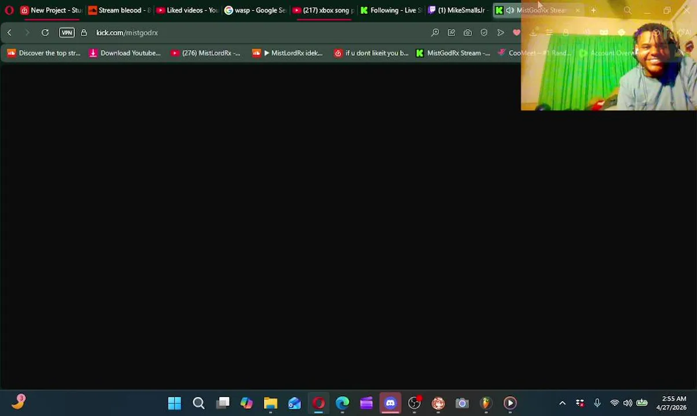This screenshot has height=416, width=697.
Task: Open Microsoft Edge from the taskbar
Action: pyautogui.click(x=343, y=403)
